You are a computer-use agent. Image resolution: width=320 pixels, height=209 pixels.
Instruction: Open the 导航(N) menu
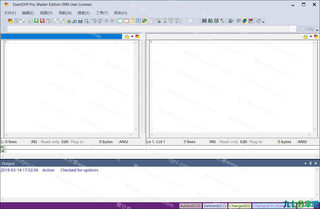click(x=65, y=13)
